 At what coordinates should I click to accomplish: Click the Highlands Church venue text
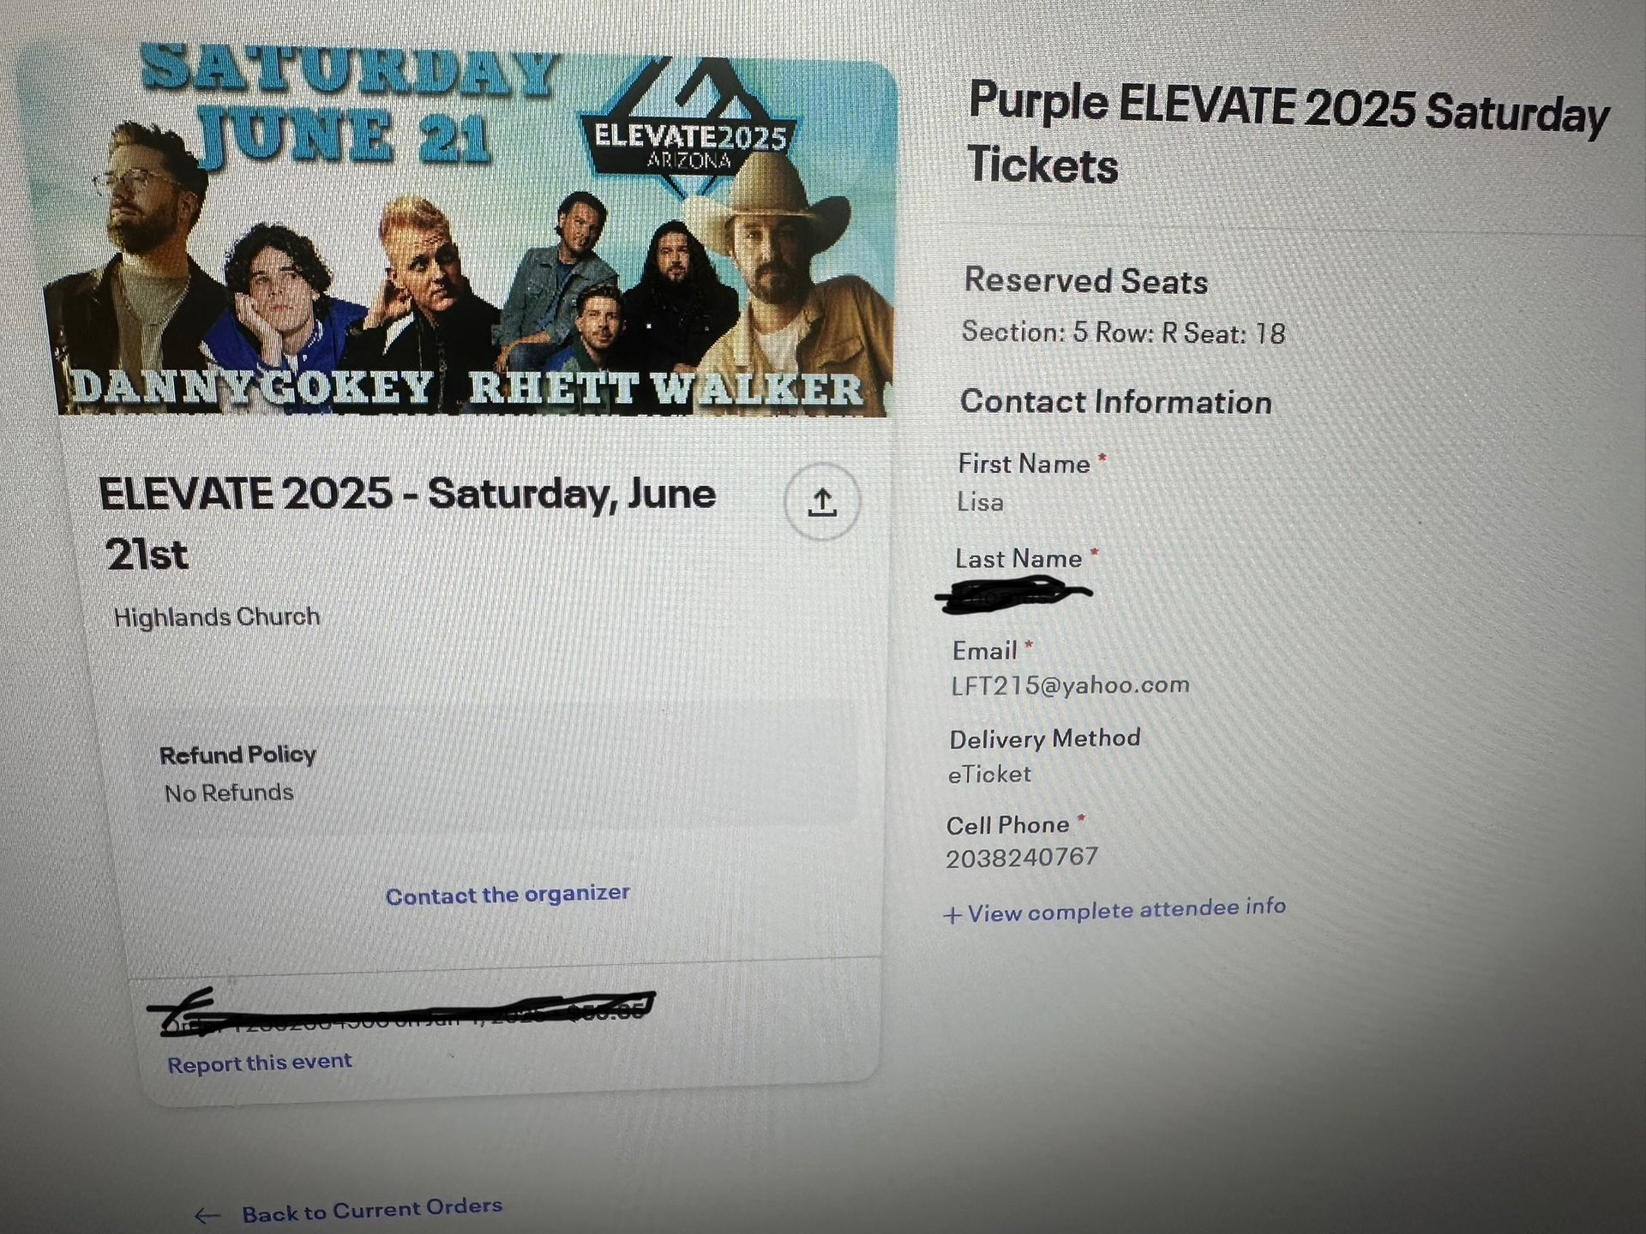click(x=217, y=617)
